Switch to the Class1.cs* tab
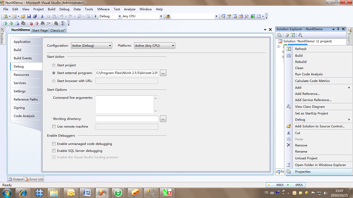Image resolution: width=353 pixels, height=198 pixels. 58,30
